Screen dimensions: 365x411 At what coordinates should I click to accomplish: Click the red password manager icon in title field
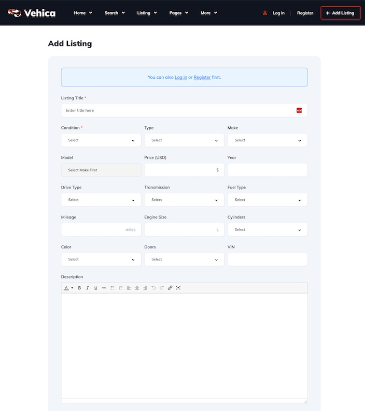coord(299,110)
